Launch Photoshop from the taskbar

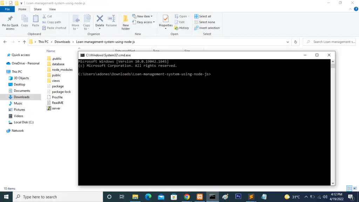238,197
